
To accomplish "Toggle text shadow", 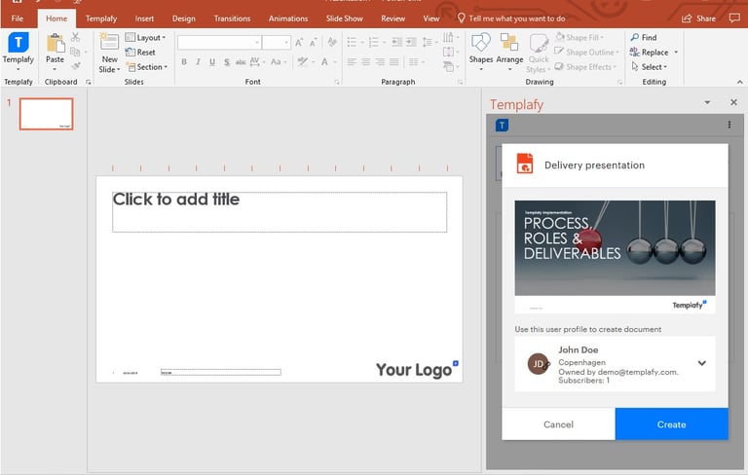I will tap(227, 61).
